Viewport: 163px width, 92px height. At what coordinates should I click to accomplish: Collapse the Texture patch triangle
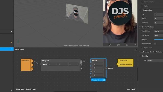pyautogui.click(x=22, y=61)
